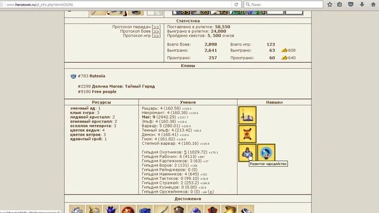Select the blue orb skill icon
This screenshot has height=213, width=379.
coord(266,153)
